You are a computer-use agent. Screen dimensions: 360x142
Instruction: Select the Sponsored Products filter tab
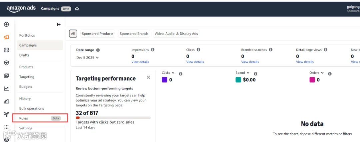(98, 34)
